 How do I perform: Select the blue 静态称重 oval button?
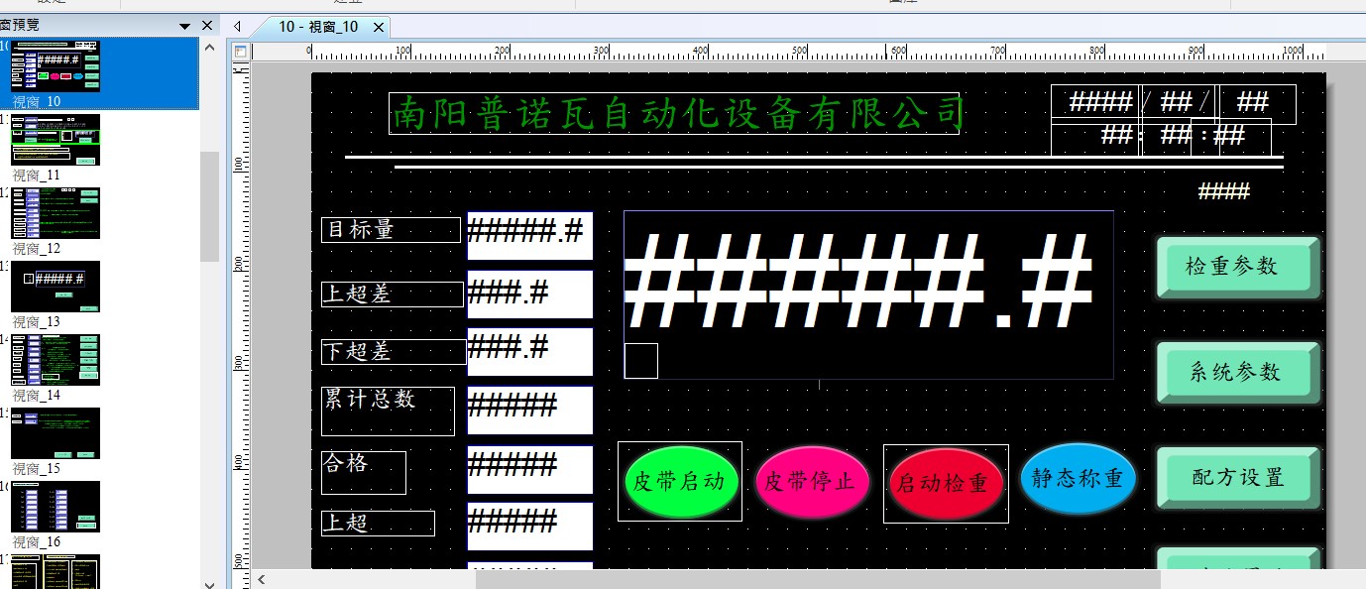1078,479
